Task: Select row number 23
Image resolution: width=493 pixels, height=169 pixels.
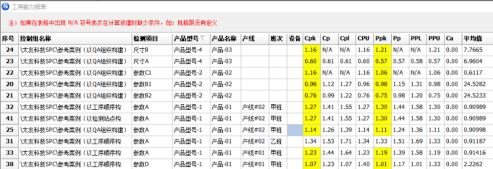Action: coord(10,61)
